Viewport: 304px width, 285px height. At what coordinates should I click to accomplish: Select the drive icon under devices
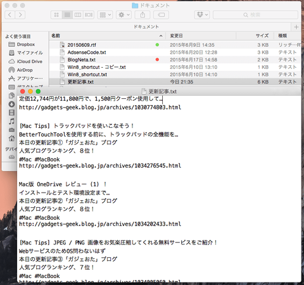11,157
